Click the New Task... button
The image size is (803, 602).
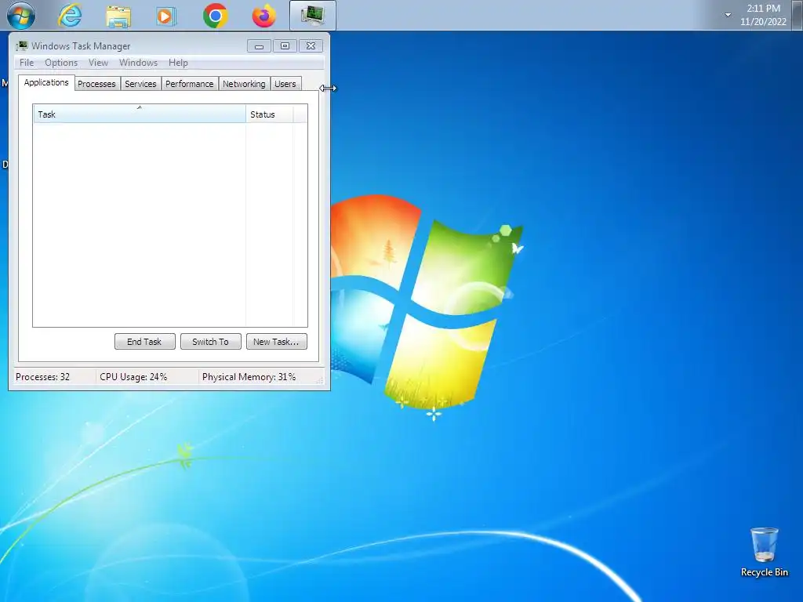coord(277,342)
